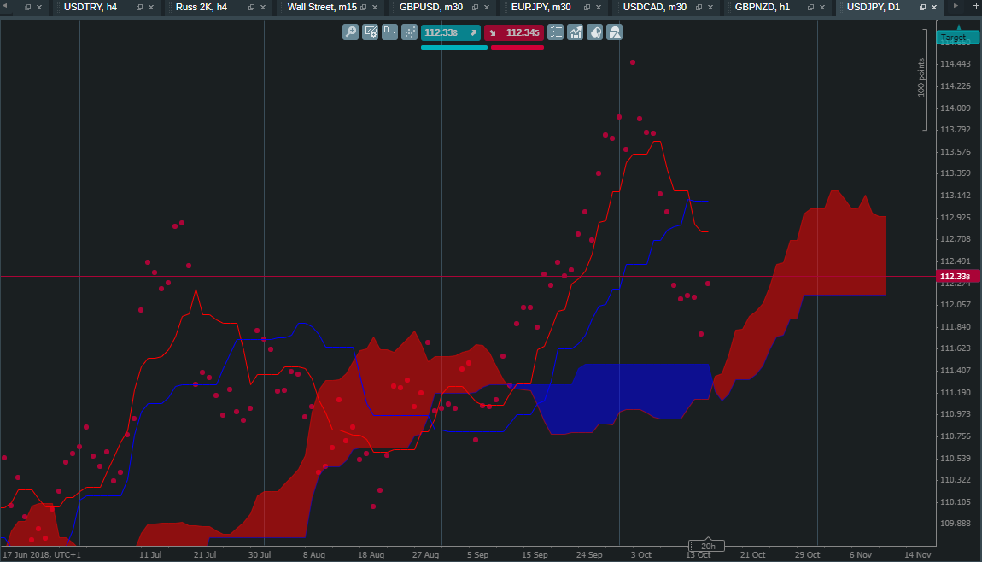Screen dimensions: 982x562
Task: Open the chart settings icon
Action: pos(370,32)
